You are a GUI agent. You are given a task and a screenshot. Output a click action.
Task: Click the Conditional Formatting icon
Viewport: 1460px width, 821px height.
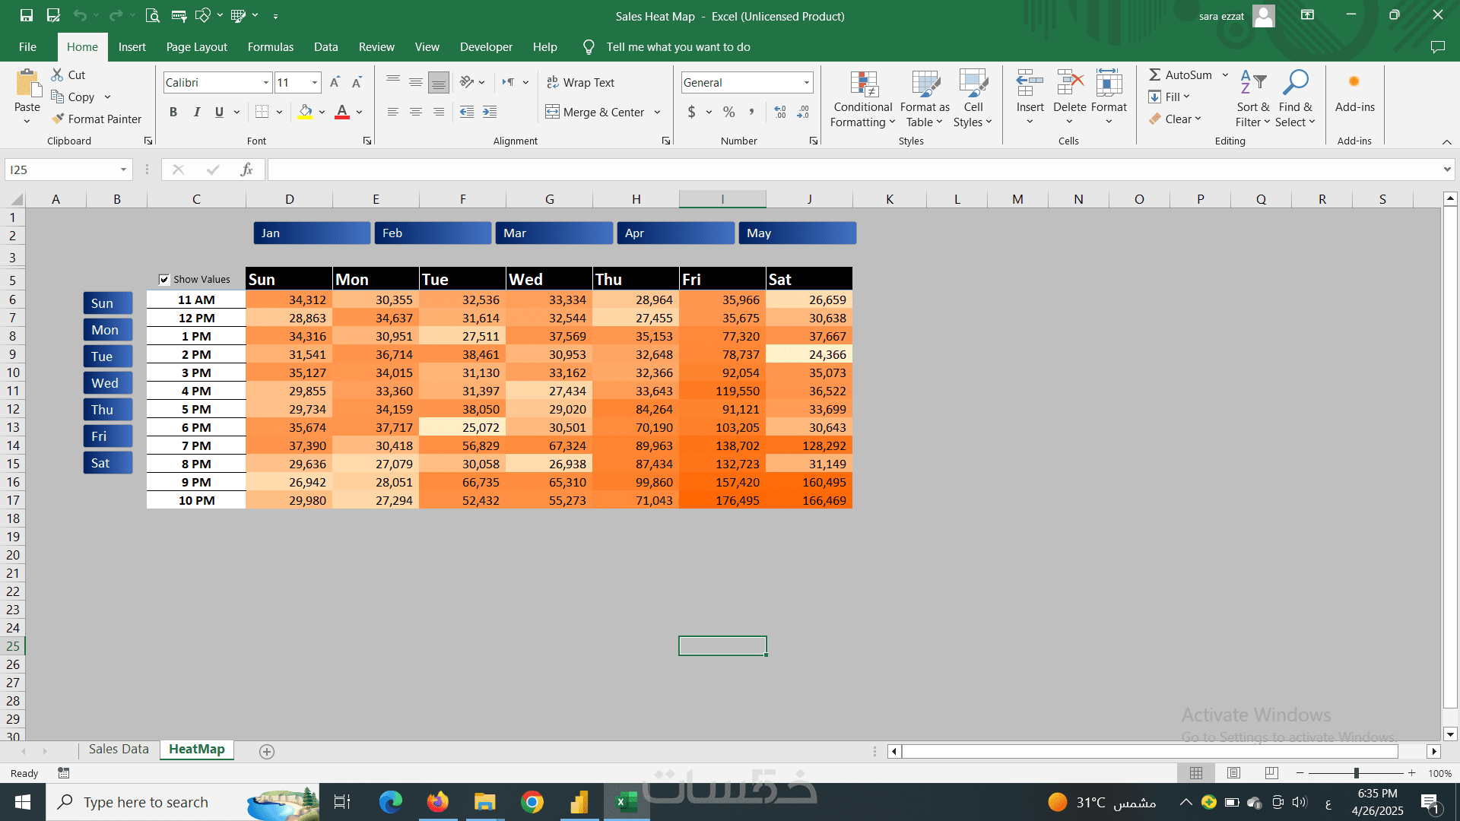click(863, 85)
